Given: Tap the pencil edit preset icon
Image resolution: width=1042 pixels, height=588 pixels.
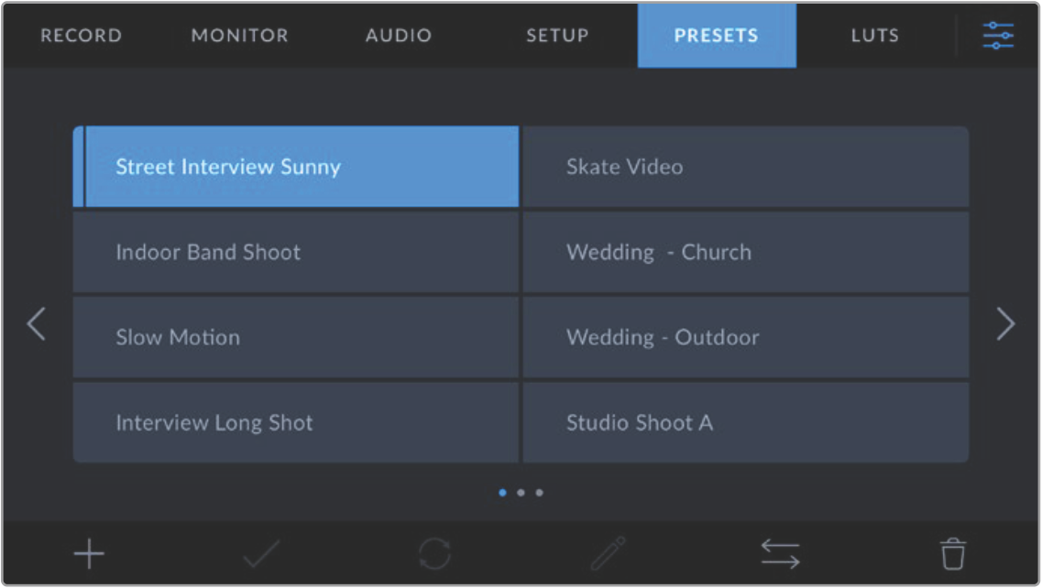Looking at the screenshot, I should 608,554.
